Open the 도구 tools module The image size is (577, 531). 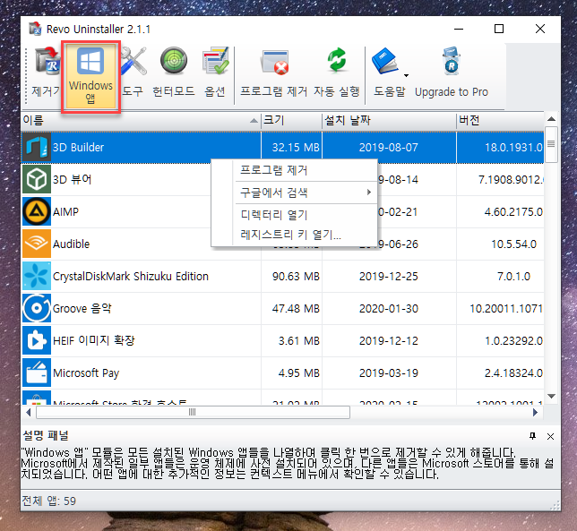[x=133, y=73]
